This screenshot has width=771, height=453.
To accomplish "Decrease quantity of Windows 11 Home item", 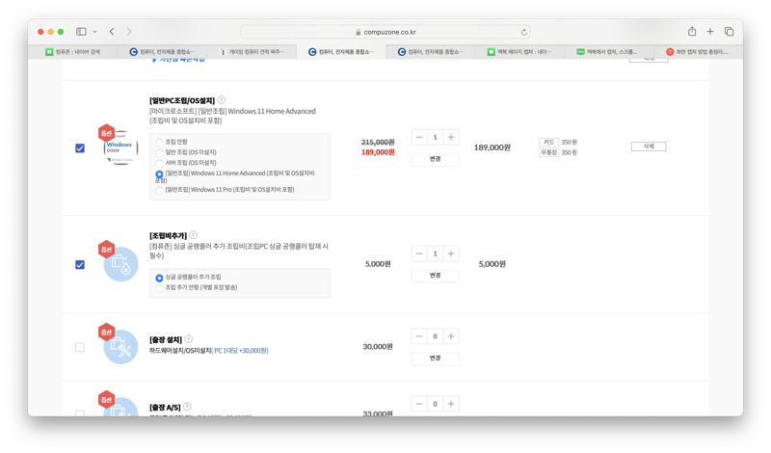I will pyautogui.click(x=419, y=137).
